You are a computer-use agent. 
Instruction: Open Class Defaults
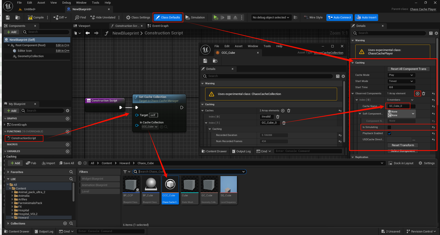tap(168, 17)
